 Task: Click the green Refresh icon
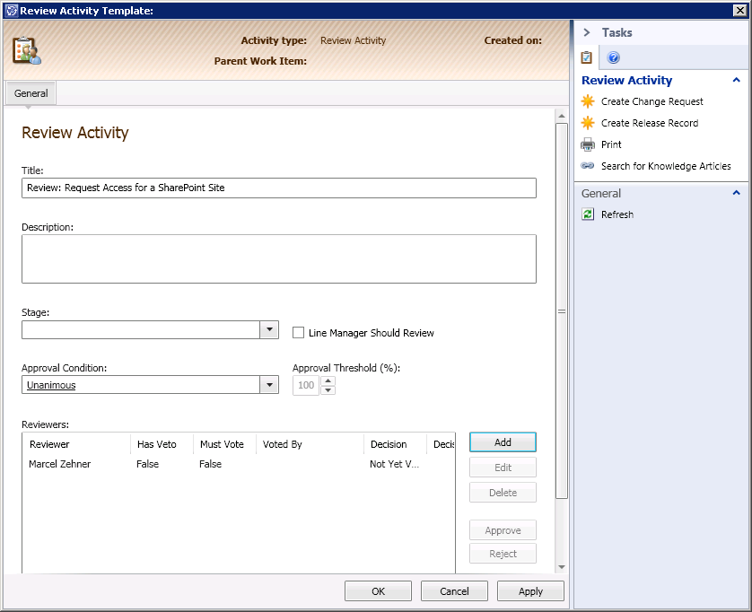pyautogui.click(x=588, y=214)
